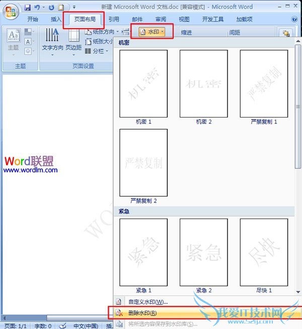Click the 字数: 0 word count

tap(43, 326)
